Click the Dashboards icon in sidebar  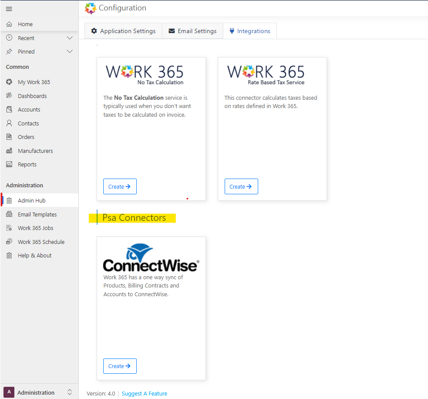coord(9,95)
